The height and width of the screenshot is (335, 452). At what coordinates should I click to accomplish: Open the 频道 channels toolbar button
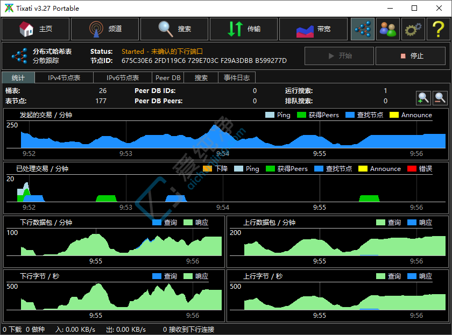[105, 29]
